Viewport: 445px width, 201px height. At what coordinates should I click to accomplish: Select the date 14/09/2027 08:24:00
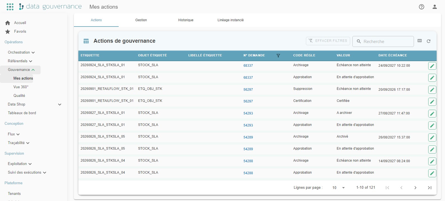[x=394, y=161]
